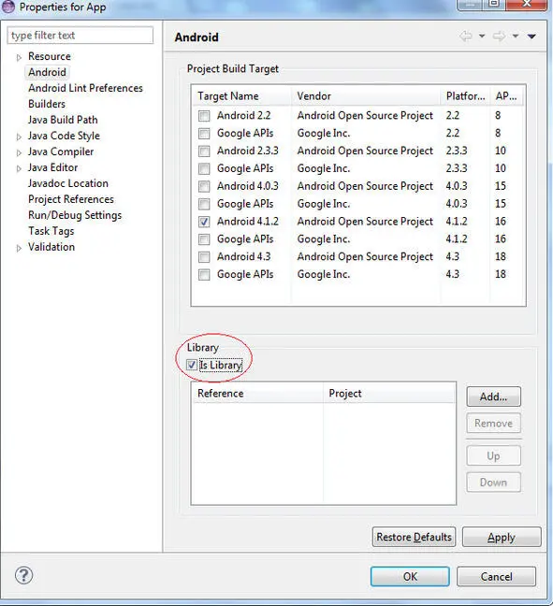Open the back history dropdown arrow
Viewport: 553px width, 606px height.
(482, 36)
